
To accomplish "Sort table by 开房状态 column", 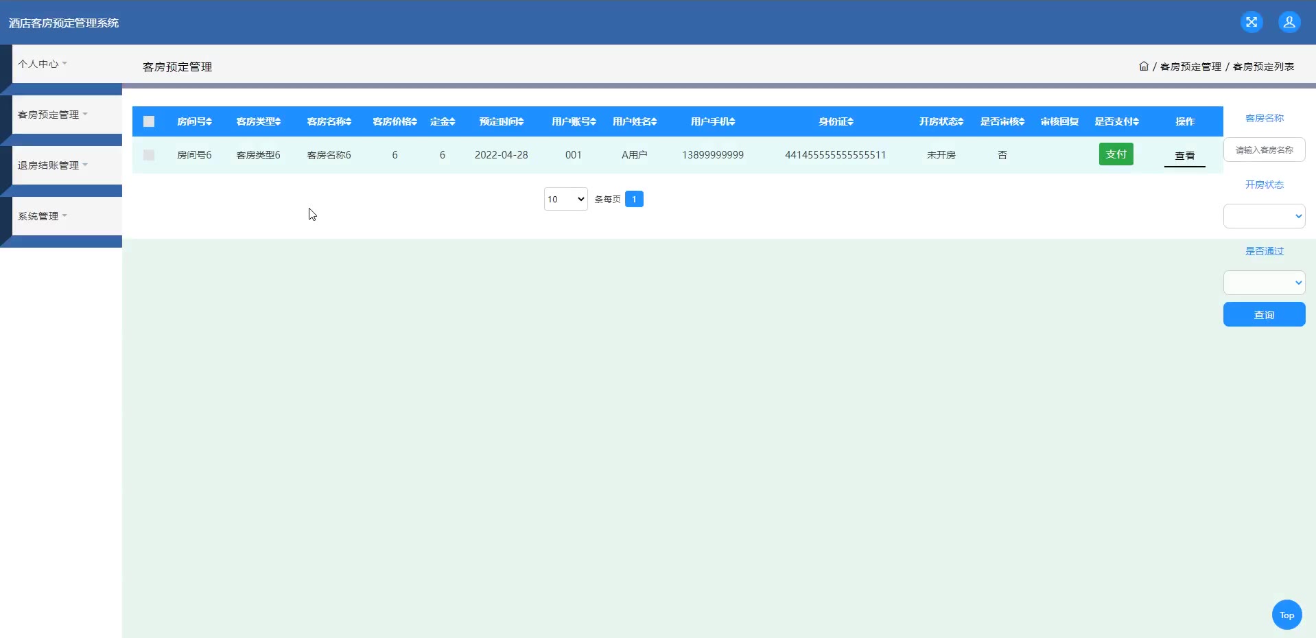I will tap(941, 121).
